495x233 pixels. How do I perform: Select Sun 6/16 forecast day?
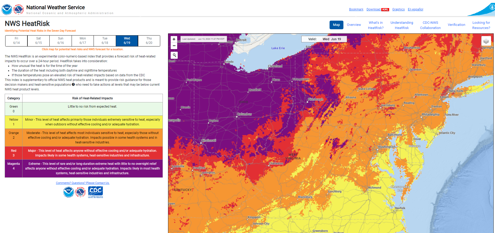pyautogui.click(x=61, y=41)
